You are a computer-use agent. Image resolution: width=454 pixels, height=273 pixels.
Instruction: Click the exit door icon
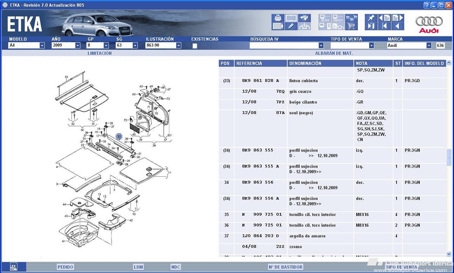pos(371,26)
